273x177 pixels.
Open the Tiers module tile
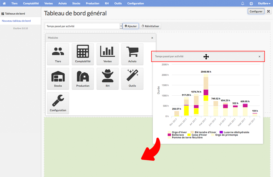(58, 54)
